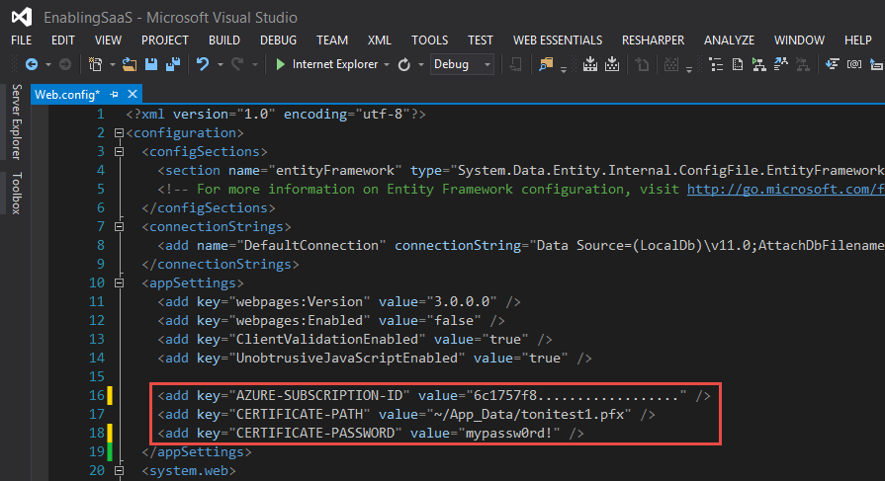Open the RESHARPER menu
This screenshot has height=481, width=885.
click(x=652, y=40)
